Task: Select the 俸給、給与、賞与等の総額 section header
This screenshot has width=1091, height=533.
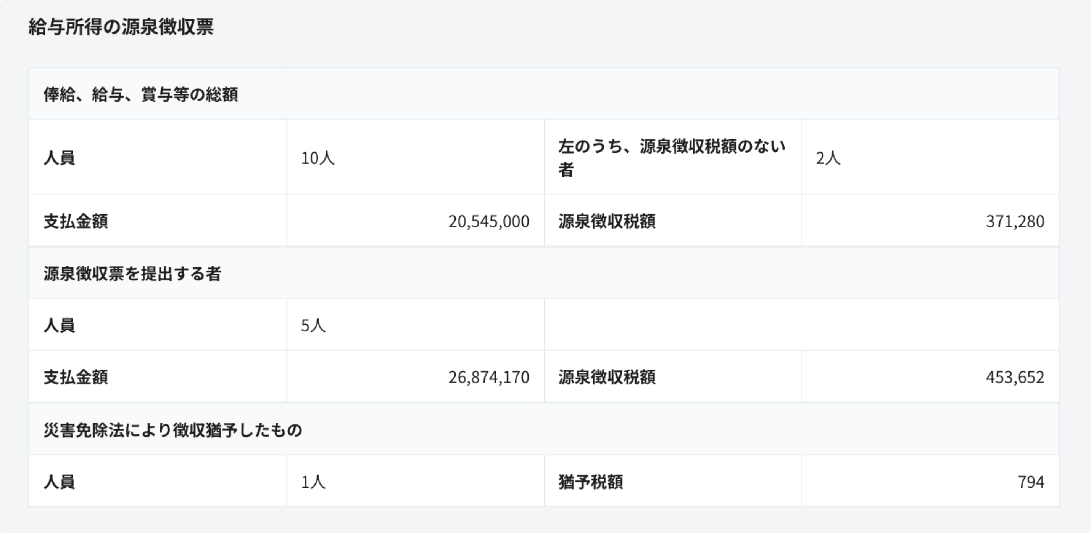Action: (x=140, y=95)
